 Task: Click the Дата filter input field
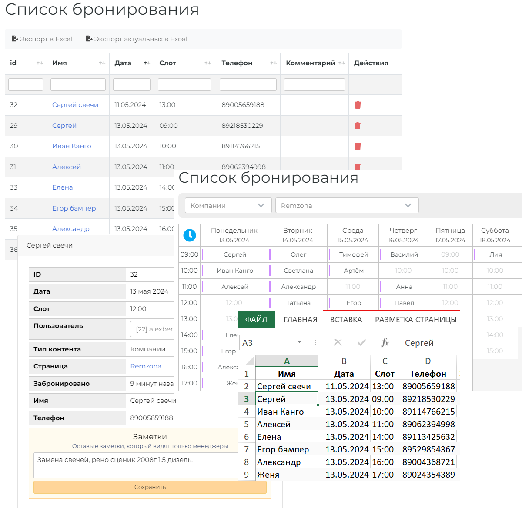(x=132, y=84)
